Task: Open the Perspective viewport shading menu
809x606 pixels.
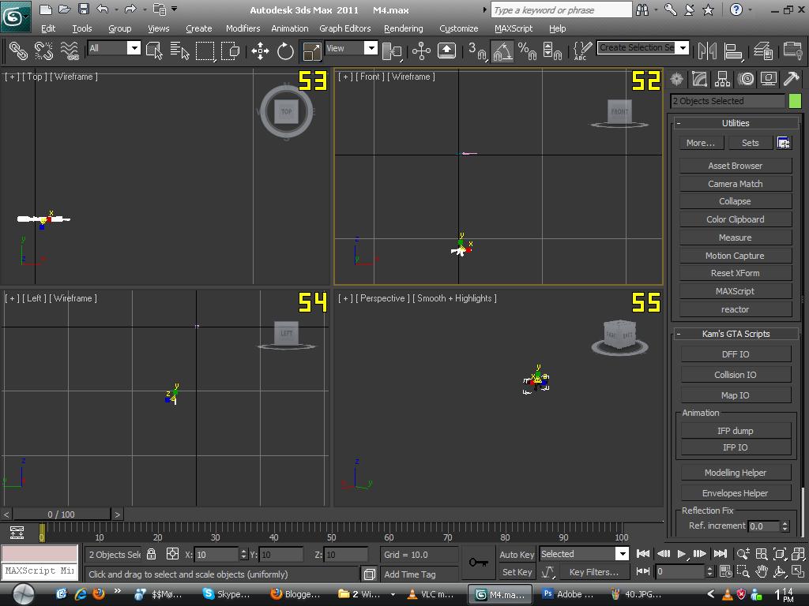Action: click(x=454, y=297)
